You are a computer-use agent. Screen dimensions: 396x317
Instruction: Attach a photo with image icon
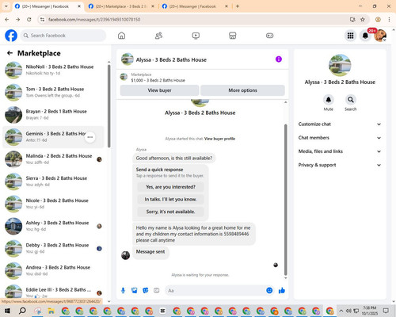pyautogui.click(x=135, y=291)
